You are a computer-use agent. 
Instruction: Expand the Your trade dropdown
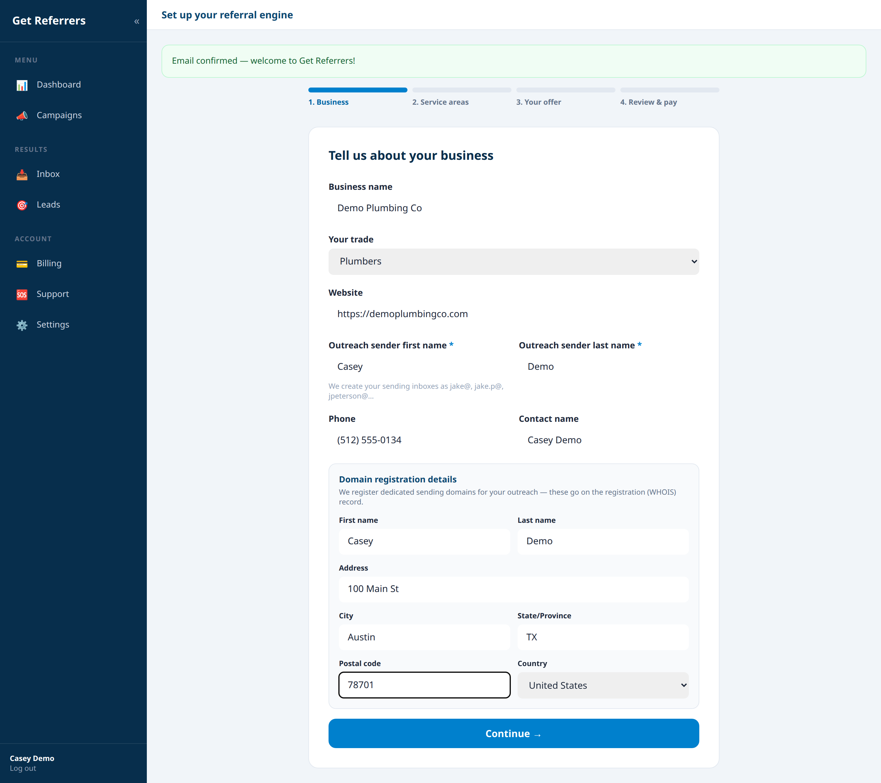513,261
